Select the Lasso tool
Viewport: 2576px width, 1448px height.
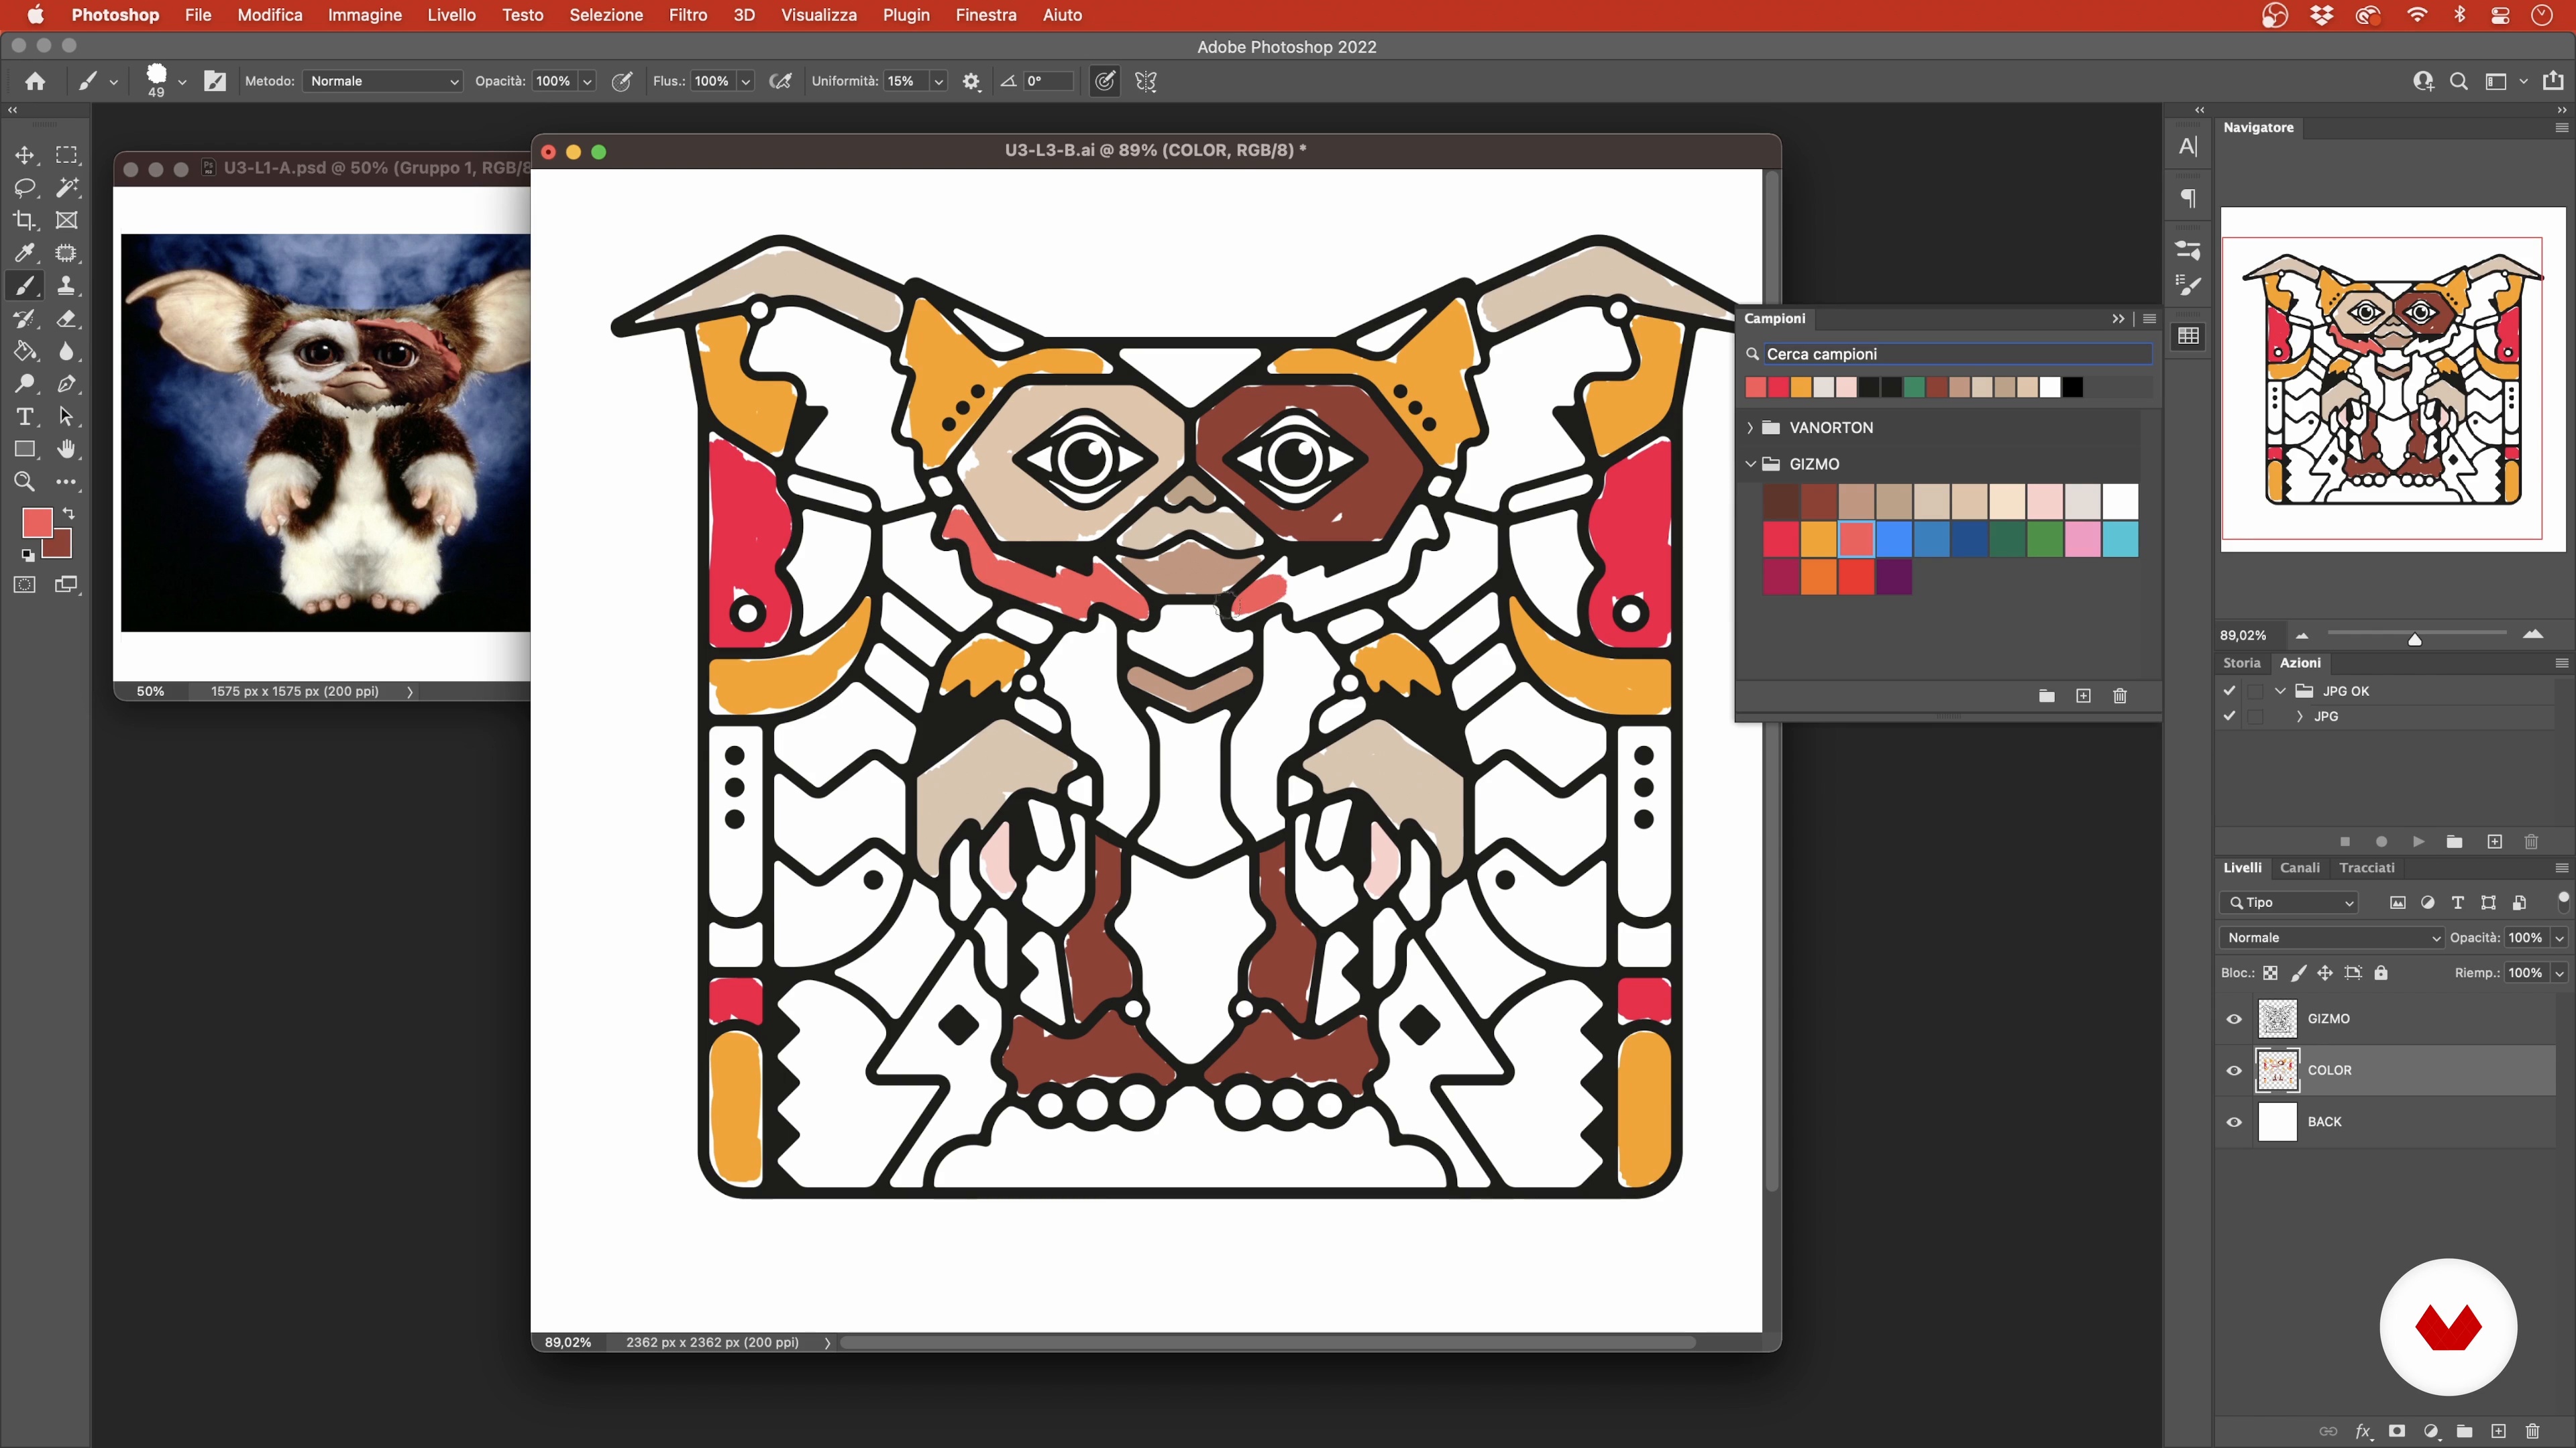pos(24,188)
